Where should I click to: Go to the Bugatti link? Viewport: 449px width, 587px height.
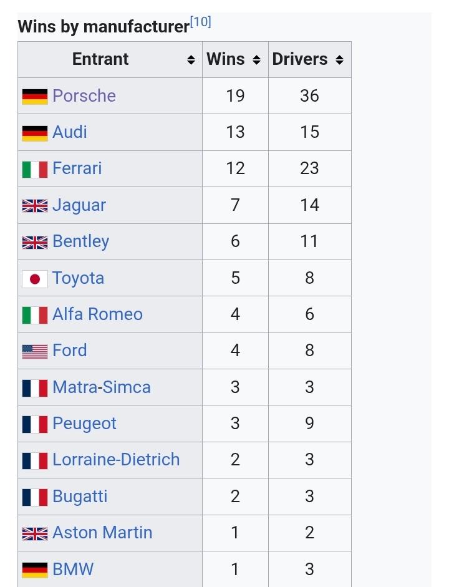click(x=80, y=497)
